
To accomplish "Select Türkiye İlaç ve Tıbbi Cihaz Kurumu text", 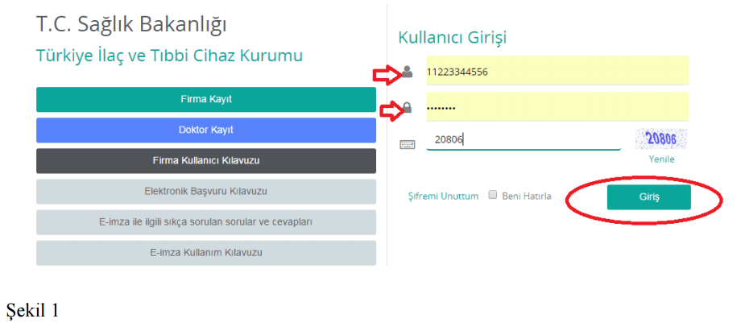I will point(170,56).
